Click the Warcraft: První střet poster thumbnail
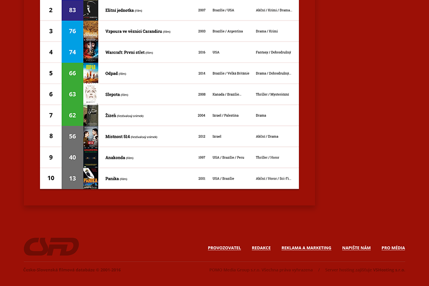Screen dimensions: 429x286 pos(91,52)
